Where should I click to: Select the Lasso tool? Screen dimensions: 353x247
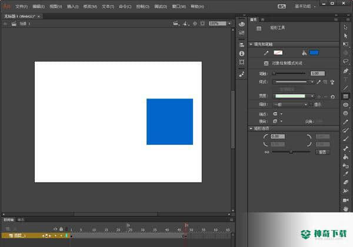coord(345,62)
